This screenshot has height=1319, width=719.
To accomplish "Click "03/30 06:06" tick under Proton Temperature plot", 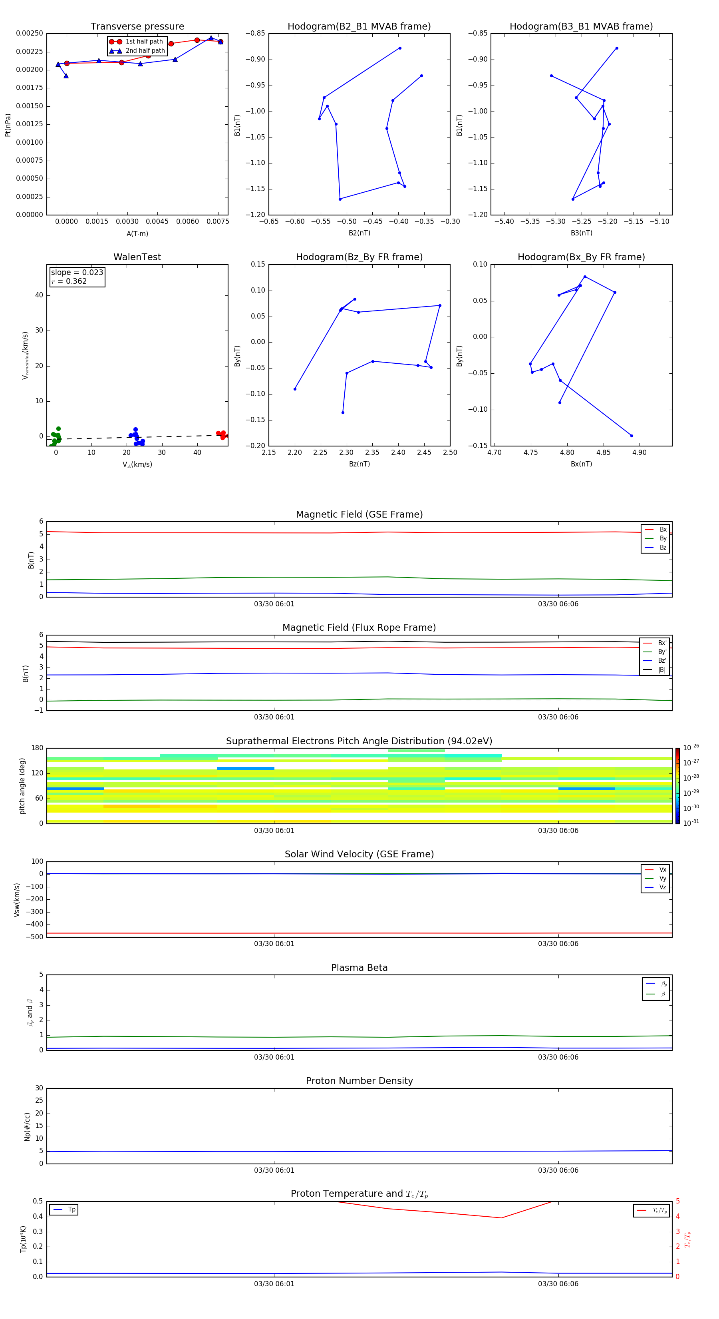I will [558, 1284].
